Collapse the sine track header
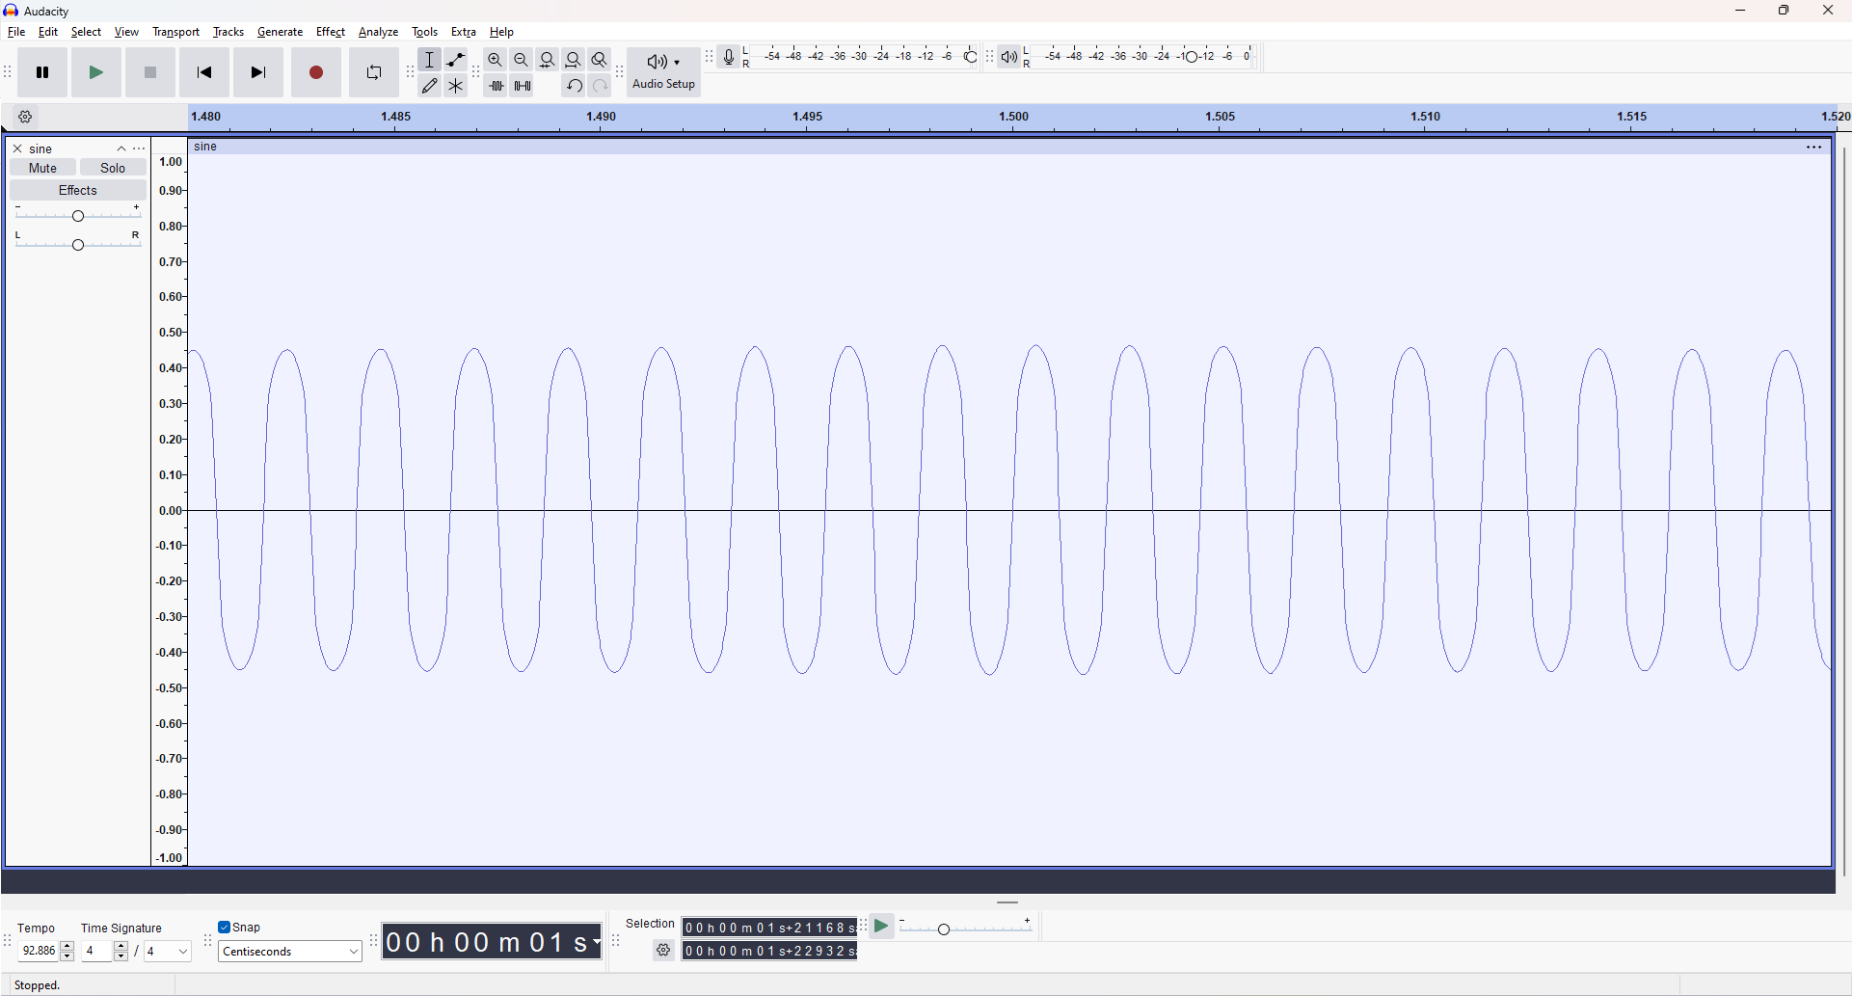This screenshot has width=1852, height=996. coord(121,148)
